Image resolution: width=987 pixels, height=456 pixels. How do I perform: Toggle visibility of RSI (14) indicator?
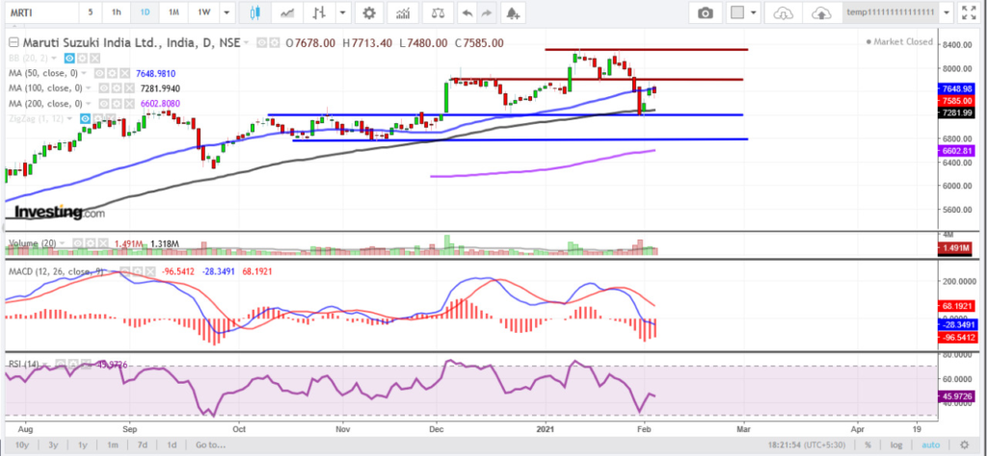pyautogui.click(x=61, y=365)
